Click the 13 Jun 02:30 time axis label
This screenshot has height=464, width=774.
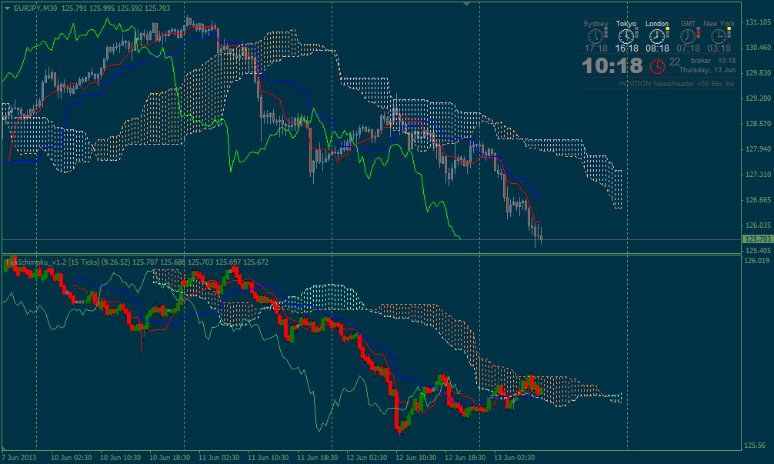click(515, 458)
